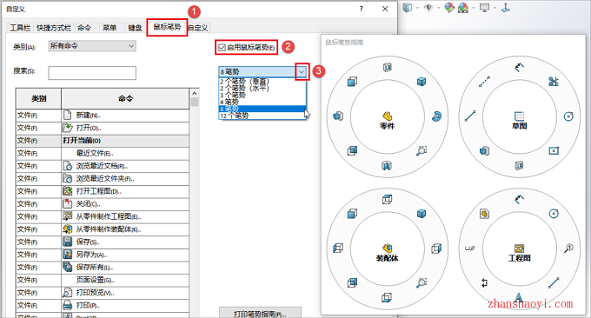
Task: Choose 4 笔势 from the list
Action: click(x=229, y=102)
